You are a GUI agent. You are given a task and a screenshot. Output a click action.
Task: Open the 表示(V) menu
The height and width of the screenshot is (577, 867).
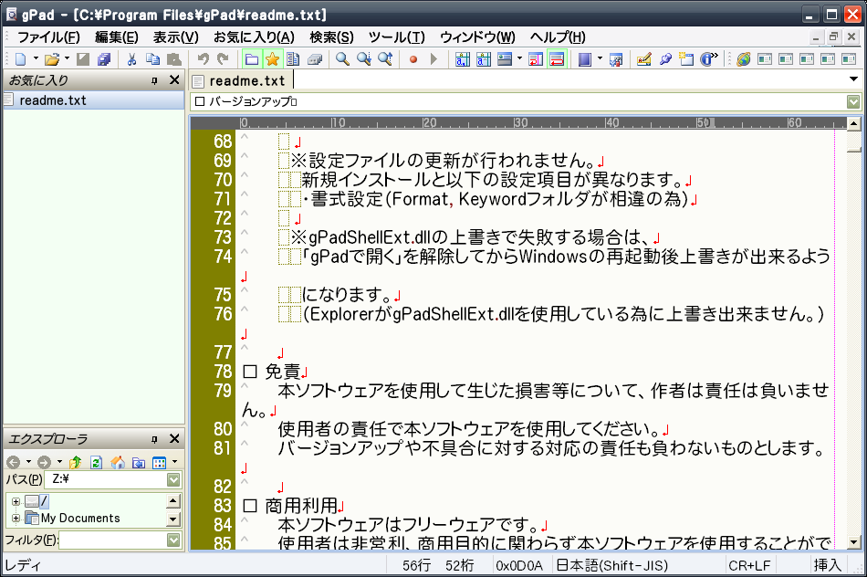tap(176, 37)
